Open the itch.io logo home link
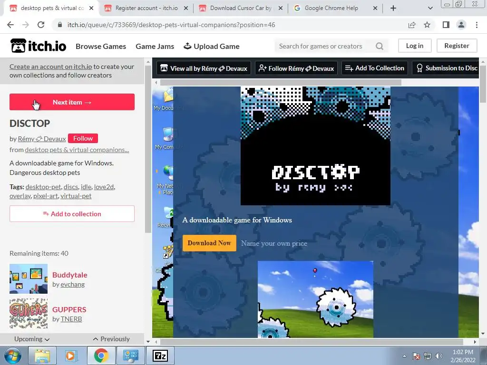This screenshot has height=365, width=487. pos(38,46)
